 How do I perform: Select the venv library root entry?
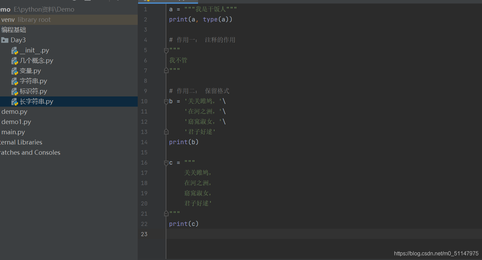(69, 20)
